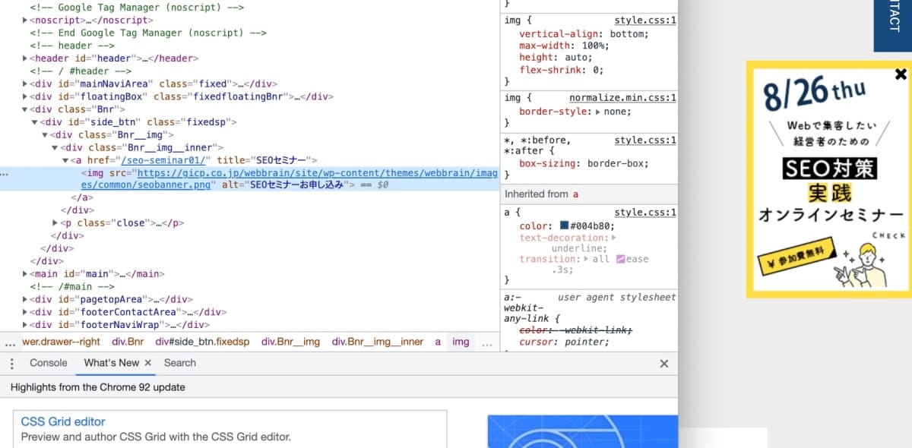Expand the p class close element
This screenshot has height=448, width=912.
pos(55,223)
